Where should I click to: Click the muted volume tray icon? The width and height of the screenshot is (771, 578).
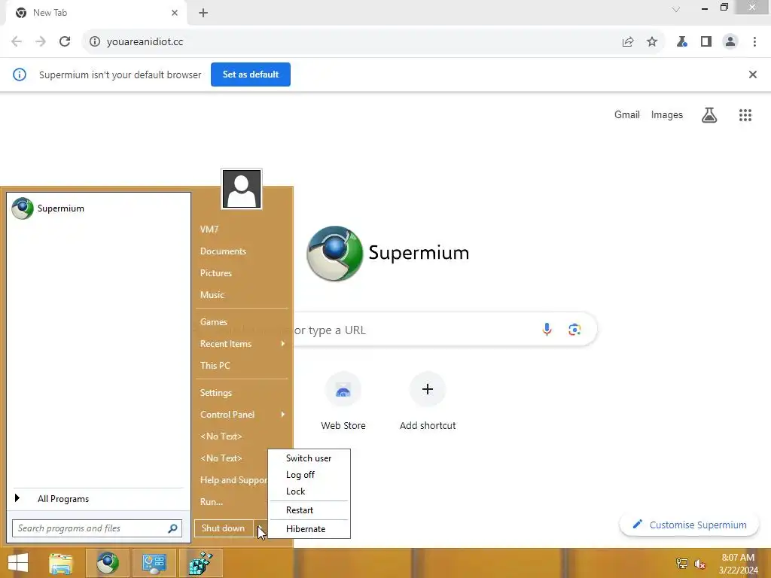(699, 564)
